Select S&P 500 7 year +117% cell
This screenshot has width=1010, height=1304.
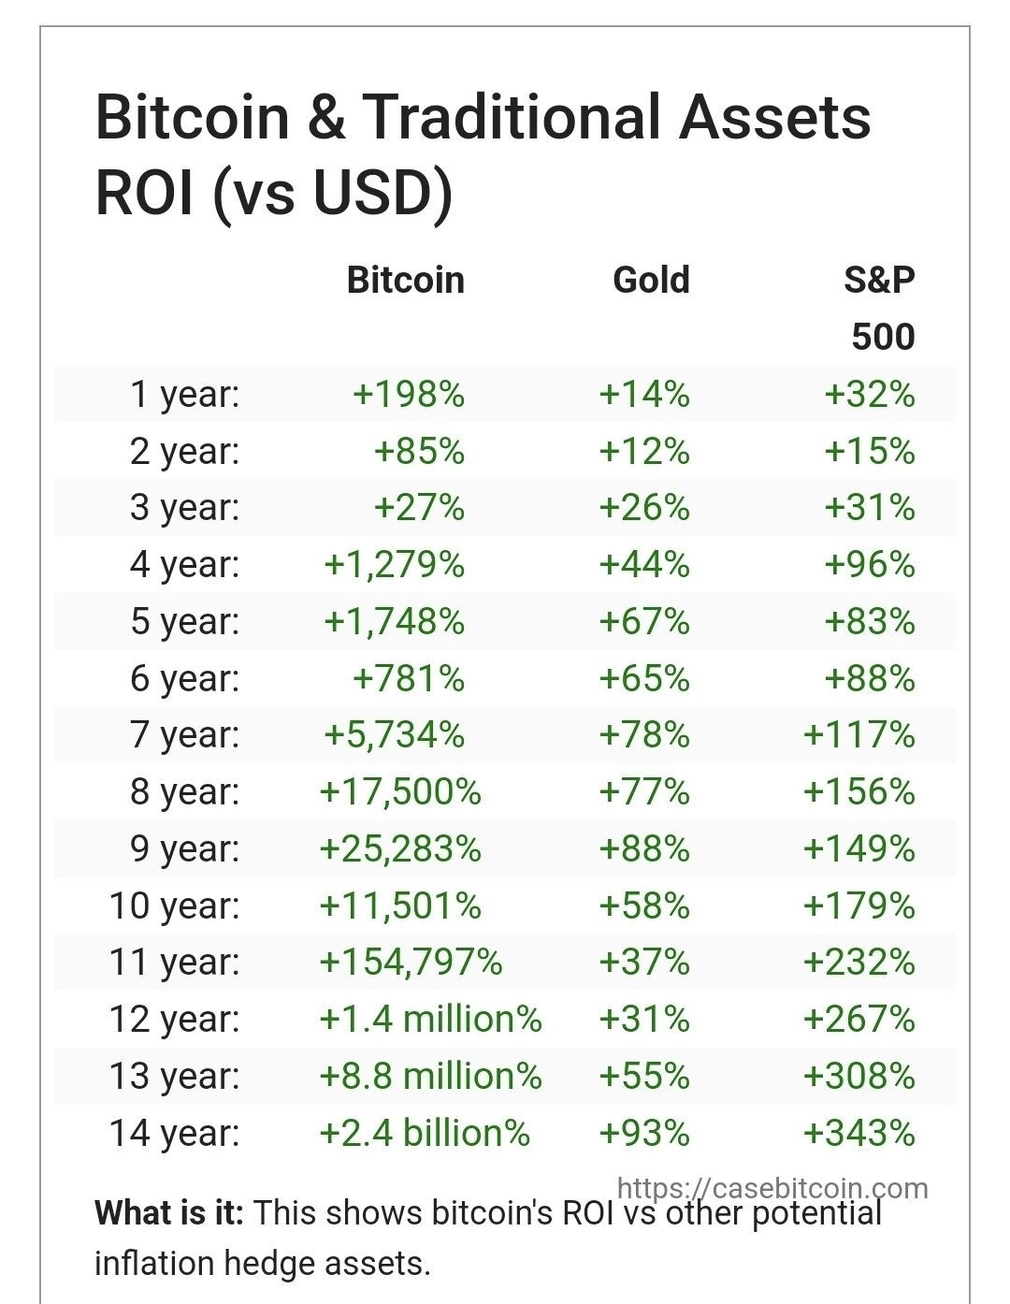point(859,734)
